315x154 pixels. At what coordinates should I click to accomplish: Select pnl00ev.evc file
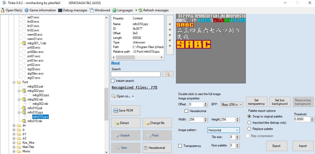point(35,52)
